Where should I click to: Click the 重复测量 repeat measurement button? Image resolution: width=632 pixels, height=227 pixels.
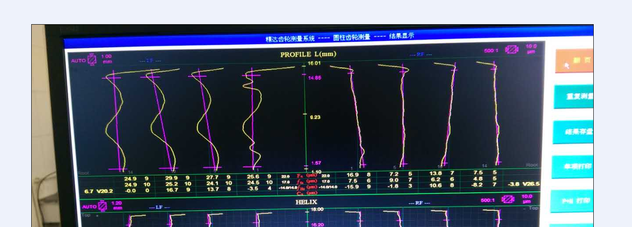pyautogui.click(x=574, y=96)
